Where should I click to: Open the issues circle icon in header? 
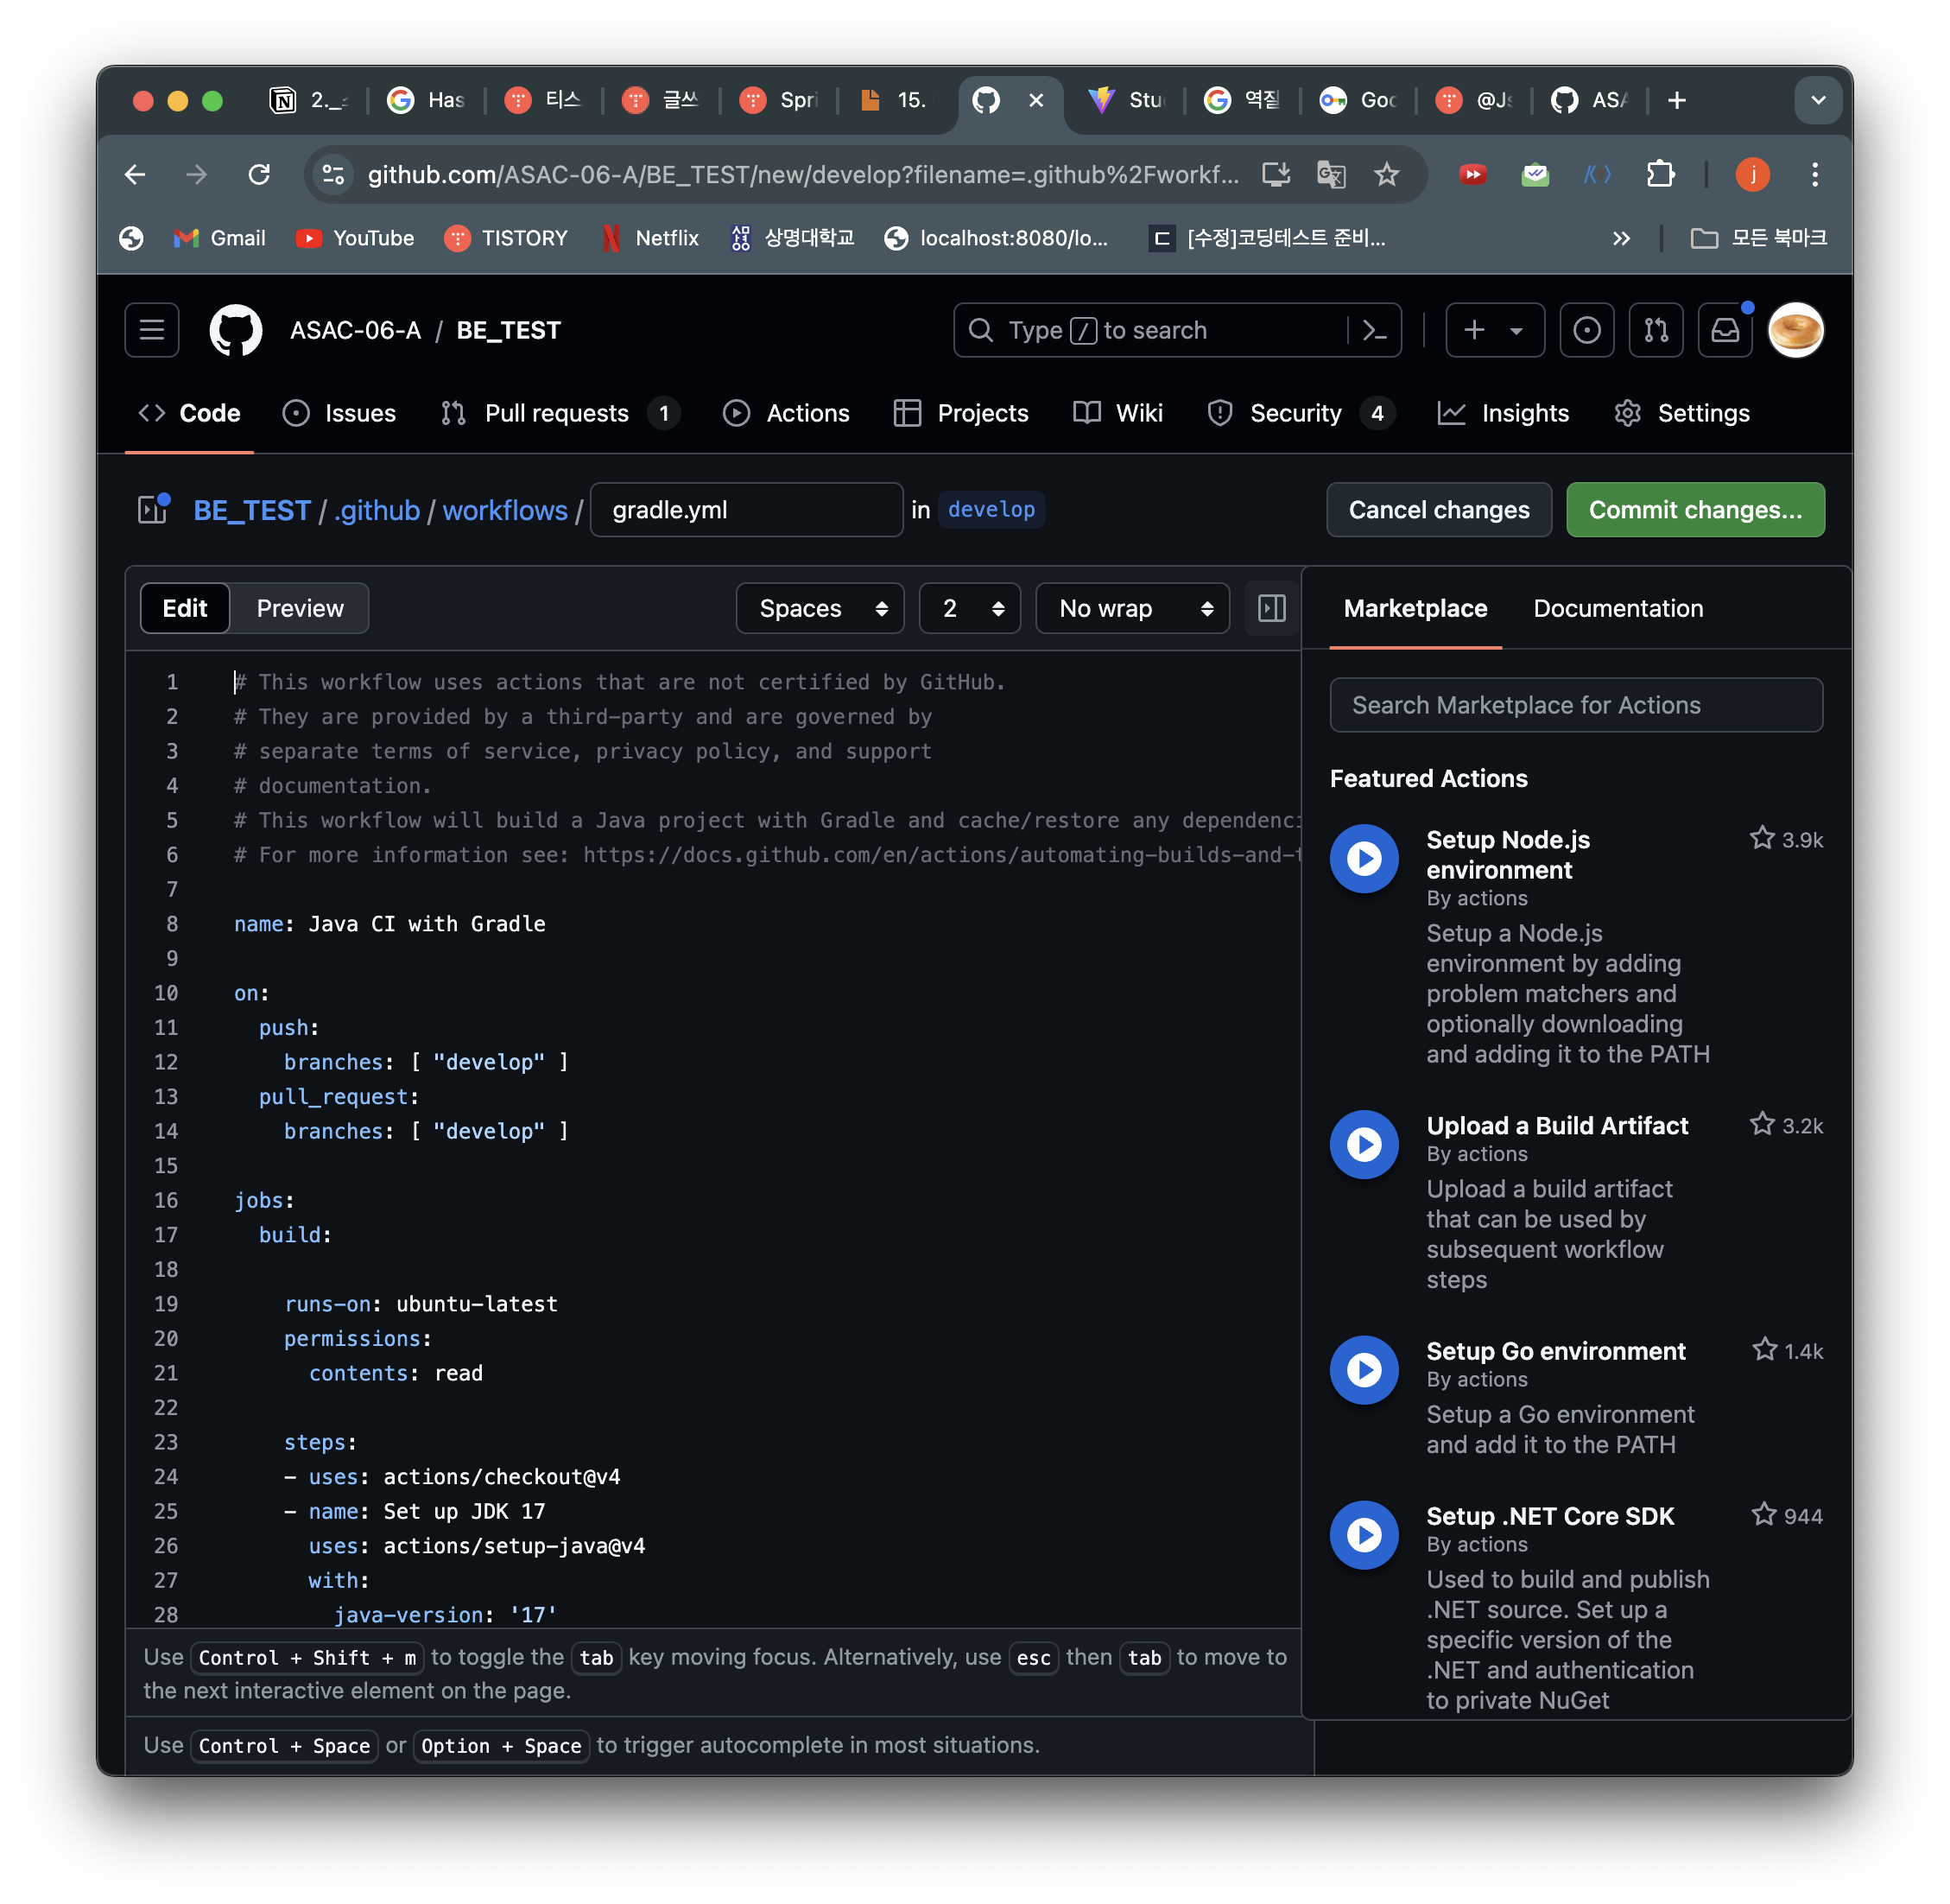click(x=1586, y=330)
